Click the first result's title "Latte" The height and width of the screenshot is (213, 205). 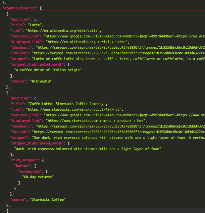(x=35, y=25)
